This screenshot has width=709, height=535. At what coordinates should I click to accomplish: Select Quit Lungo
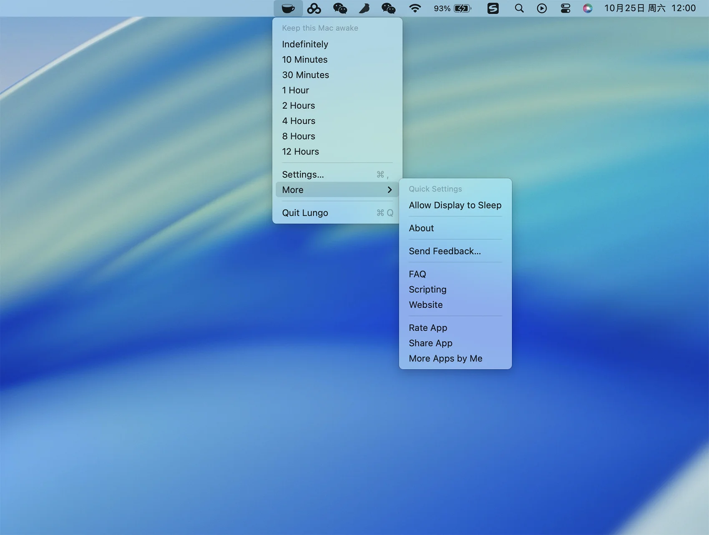pyautogui.click(x=305, y=213)
